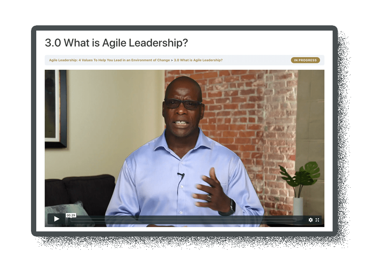Enter fullscreen mode on the video player
Screen dimensions: 368x262
click(317, 220)
